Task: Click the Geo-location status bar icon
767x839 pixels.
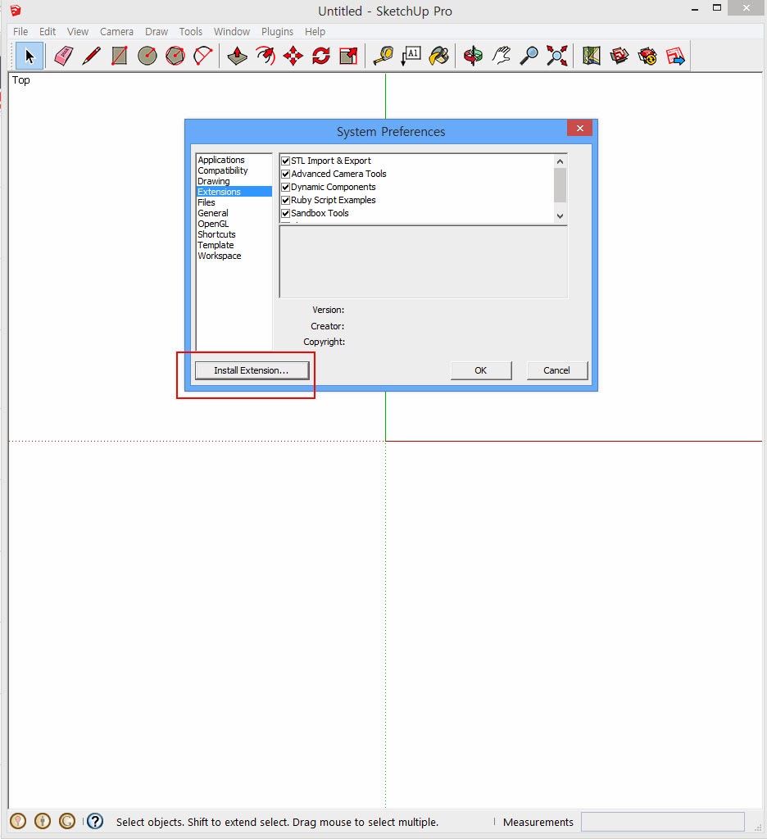Action: click(x=18, y=821)
